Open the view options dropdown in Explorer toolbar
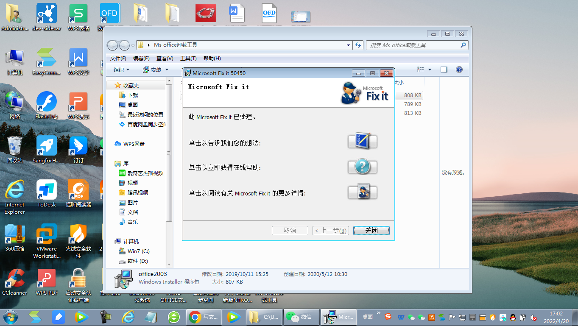Image resolution: width=578 pixels, height=326 pixels. pyautogui.click(x=430, y=70)
